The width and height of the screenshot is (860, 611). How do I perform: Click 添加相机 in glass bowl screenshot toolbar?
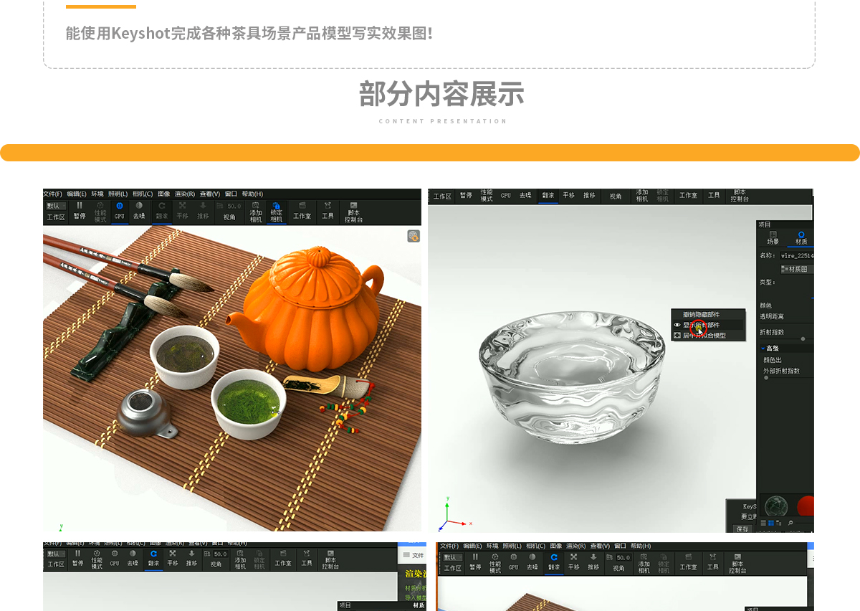coord(642,195)
